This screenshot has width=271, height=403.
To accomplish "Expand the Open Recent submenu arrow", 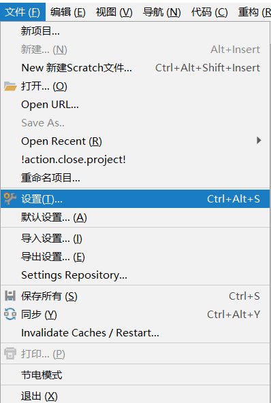I will pos(259,140).
